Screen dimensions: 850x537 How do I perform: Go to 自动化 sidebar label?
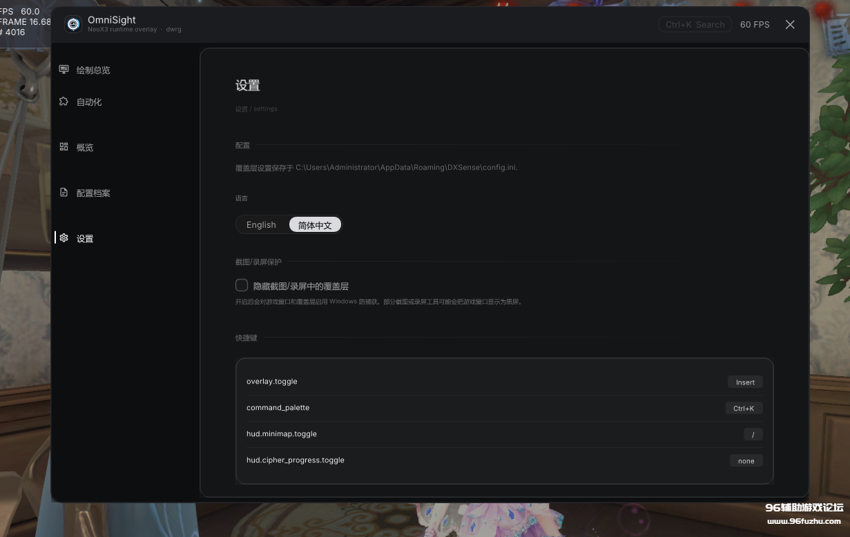[x=89, y=102]
